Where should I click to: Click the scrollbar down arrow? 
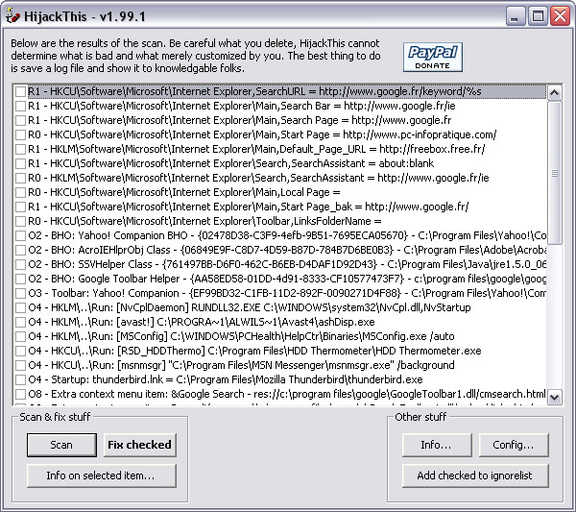click(555, 395)
